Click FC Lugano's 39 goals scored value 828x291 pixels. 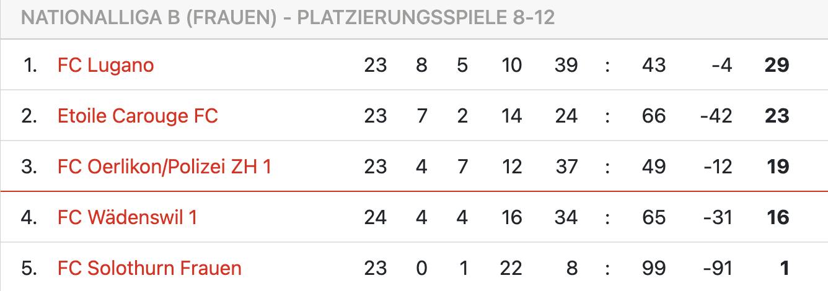566,65
